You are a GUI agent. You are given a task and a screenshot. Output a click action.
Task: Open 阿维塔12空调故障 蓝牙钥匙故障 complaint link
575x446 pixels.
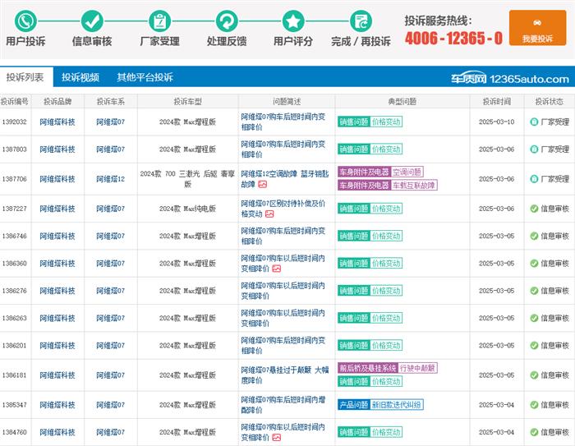(284, 179)
